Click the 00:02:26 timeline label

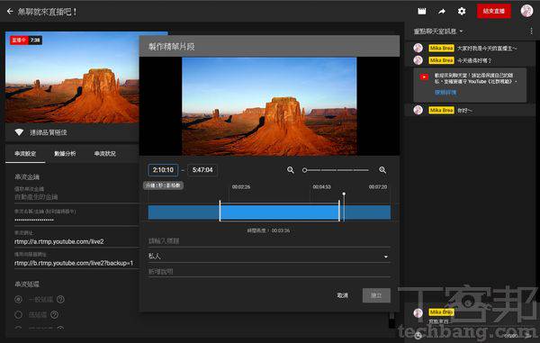tap(241, 186)
